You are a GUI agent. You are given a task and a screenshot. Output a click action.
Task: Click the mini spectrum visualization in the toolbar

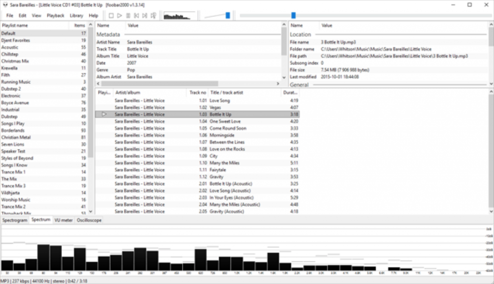click(179, 16)
